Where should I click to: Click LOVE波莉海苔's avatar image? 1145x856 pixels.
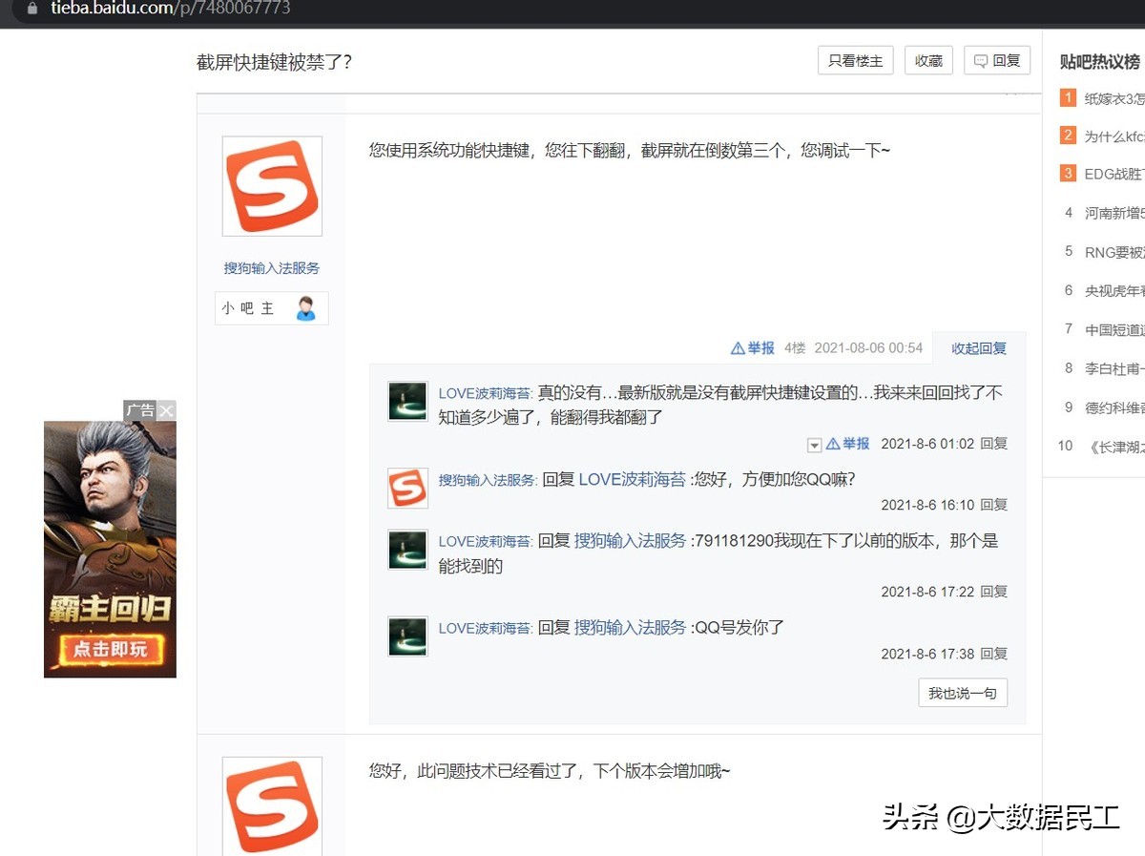click(407, 401)
